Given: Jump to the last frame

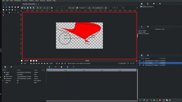Looking at the screenshot, I should click(47, 63).
